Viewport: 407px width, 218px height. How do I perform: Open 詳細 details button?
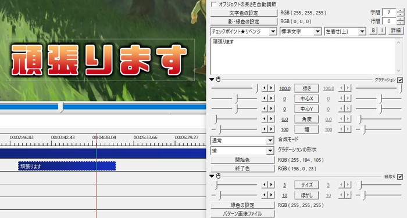point(396,31)
